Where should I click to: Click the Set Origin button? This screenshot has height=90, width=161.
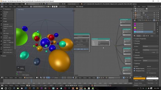[8, 33]
